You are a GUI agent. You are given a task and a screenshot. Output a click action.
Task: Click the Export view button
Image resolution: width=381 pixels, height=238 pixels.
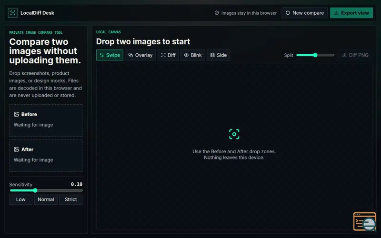(351, 13)
